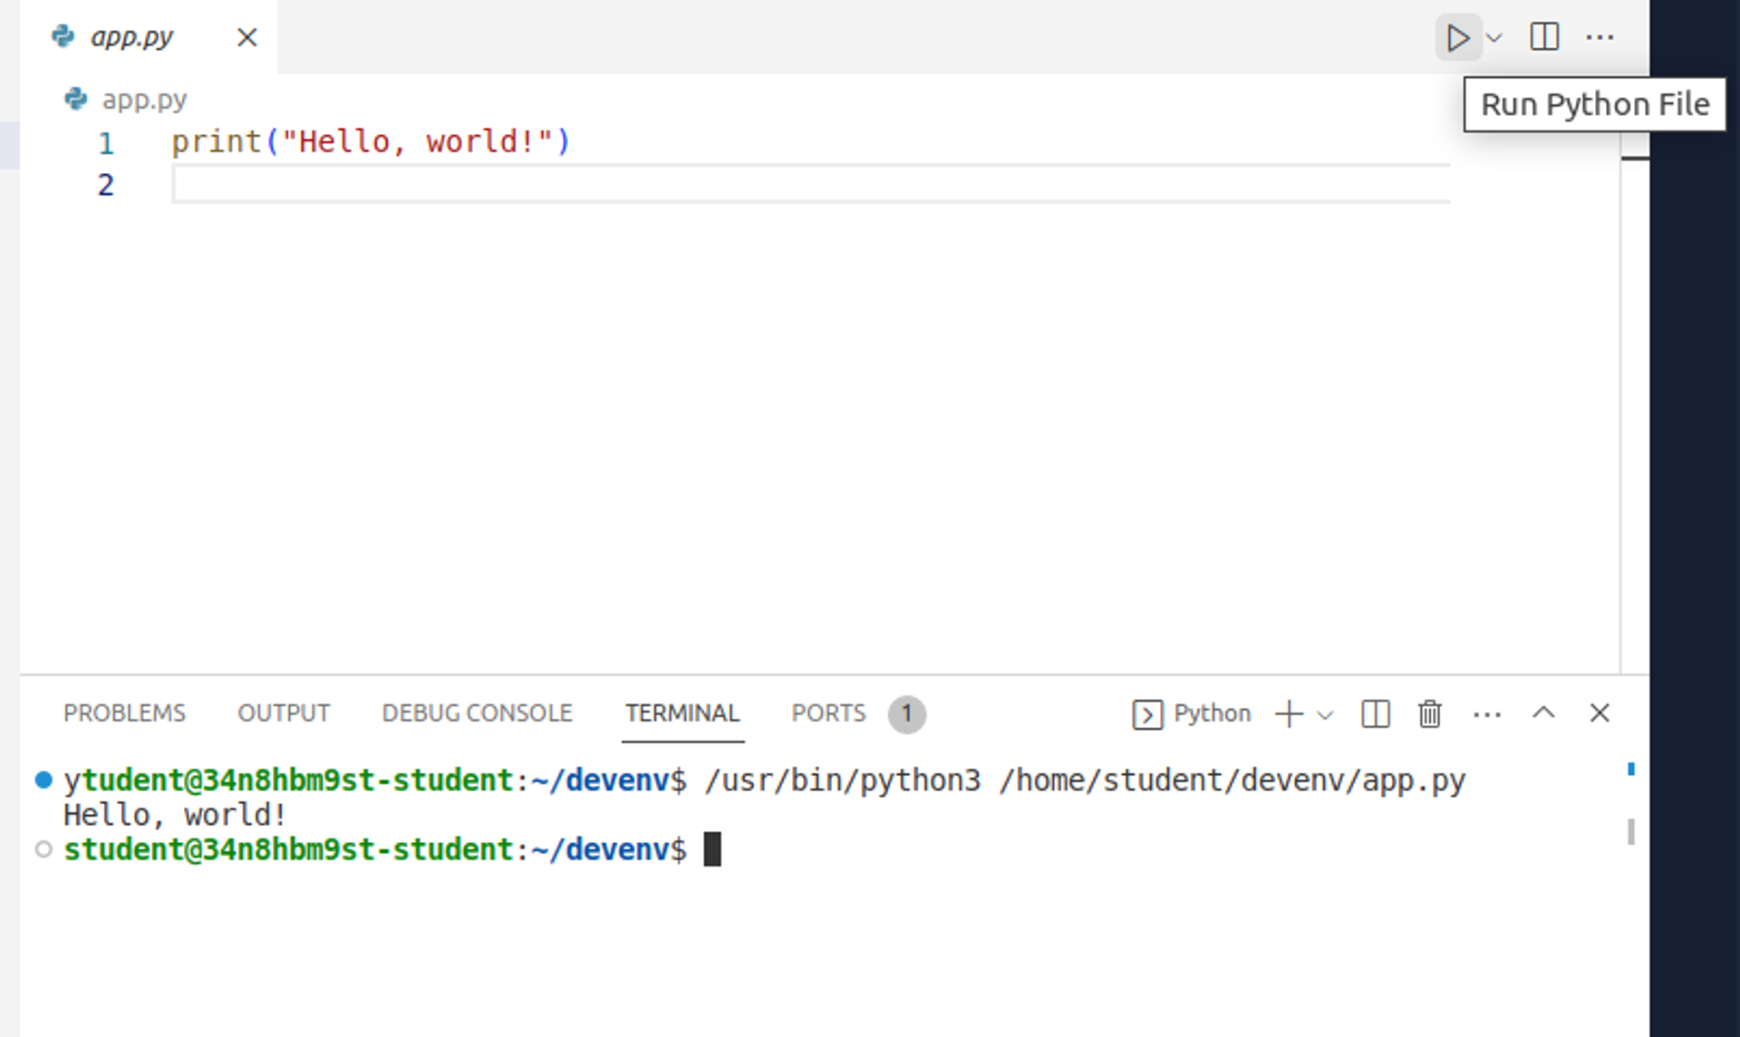Kill terminal using trash icon
The image size is (1740, 1037).
coord(1430,714)
